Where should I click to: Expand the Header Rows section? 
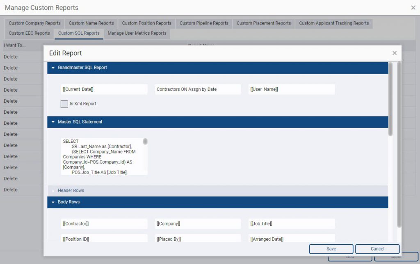point(217,190)
